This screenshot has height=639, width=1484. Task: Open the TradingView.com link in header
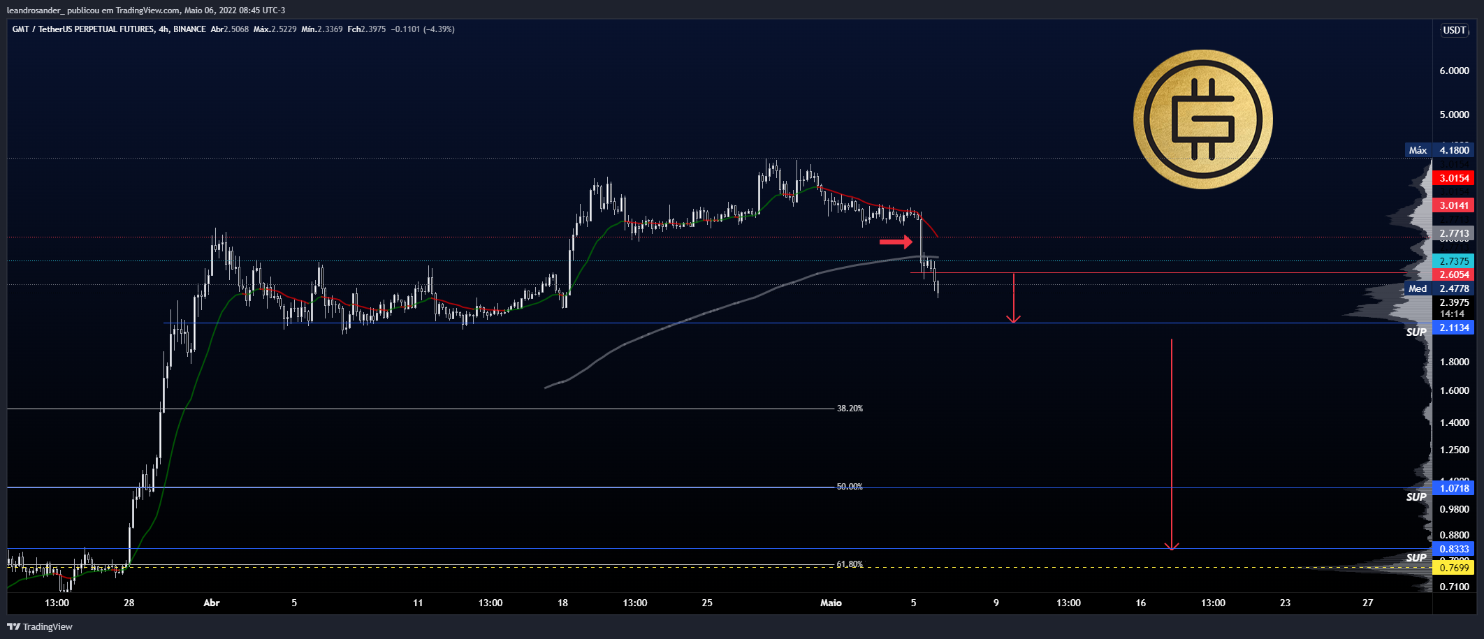[148, 10]
